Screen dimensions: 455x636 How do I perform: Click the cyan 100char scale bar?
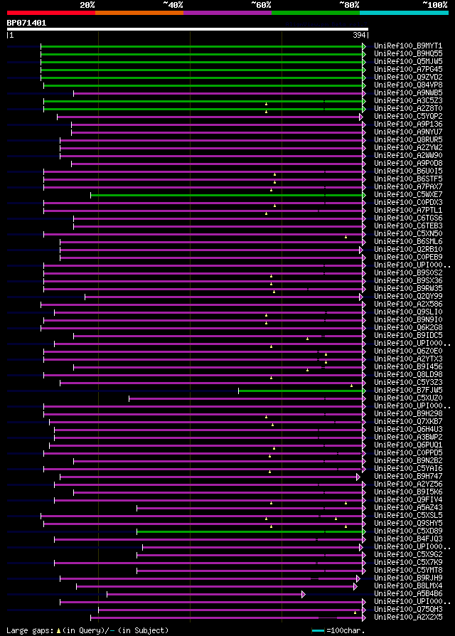(318, 631)
